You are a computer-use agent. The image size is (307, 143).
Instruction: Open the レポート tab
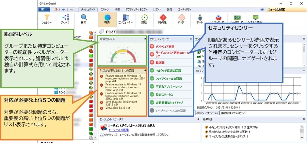point(157,9)
